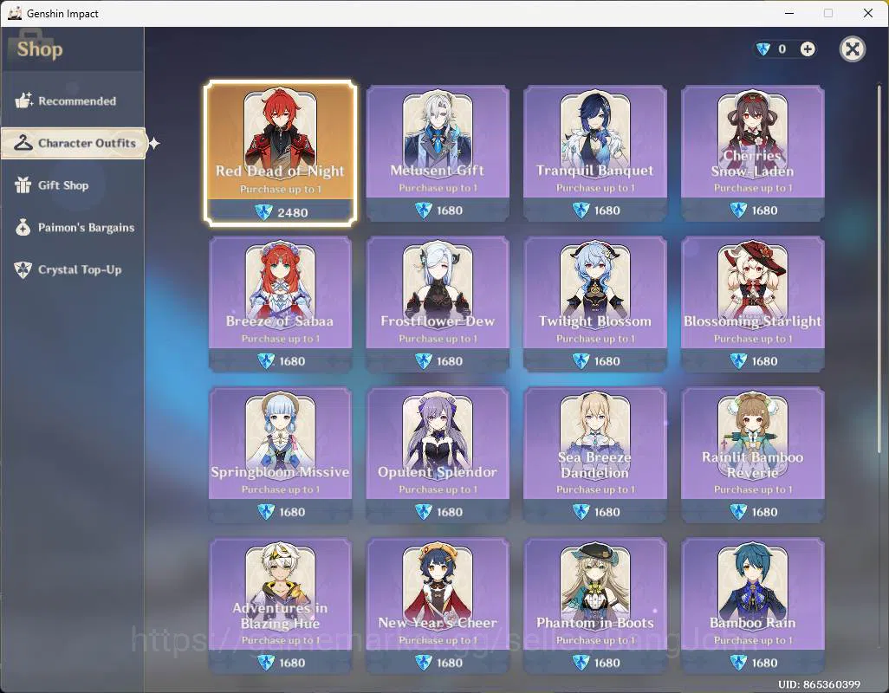889x693 pixels.
Task: Click the Genesis Crystal balance icon at top
Action: tap(763, 49)
